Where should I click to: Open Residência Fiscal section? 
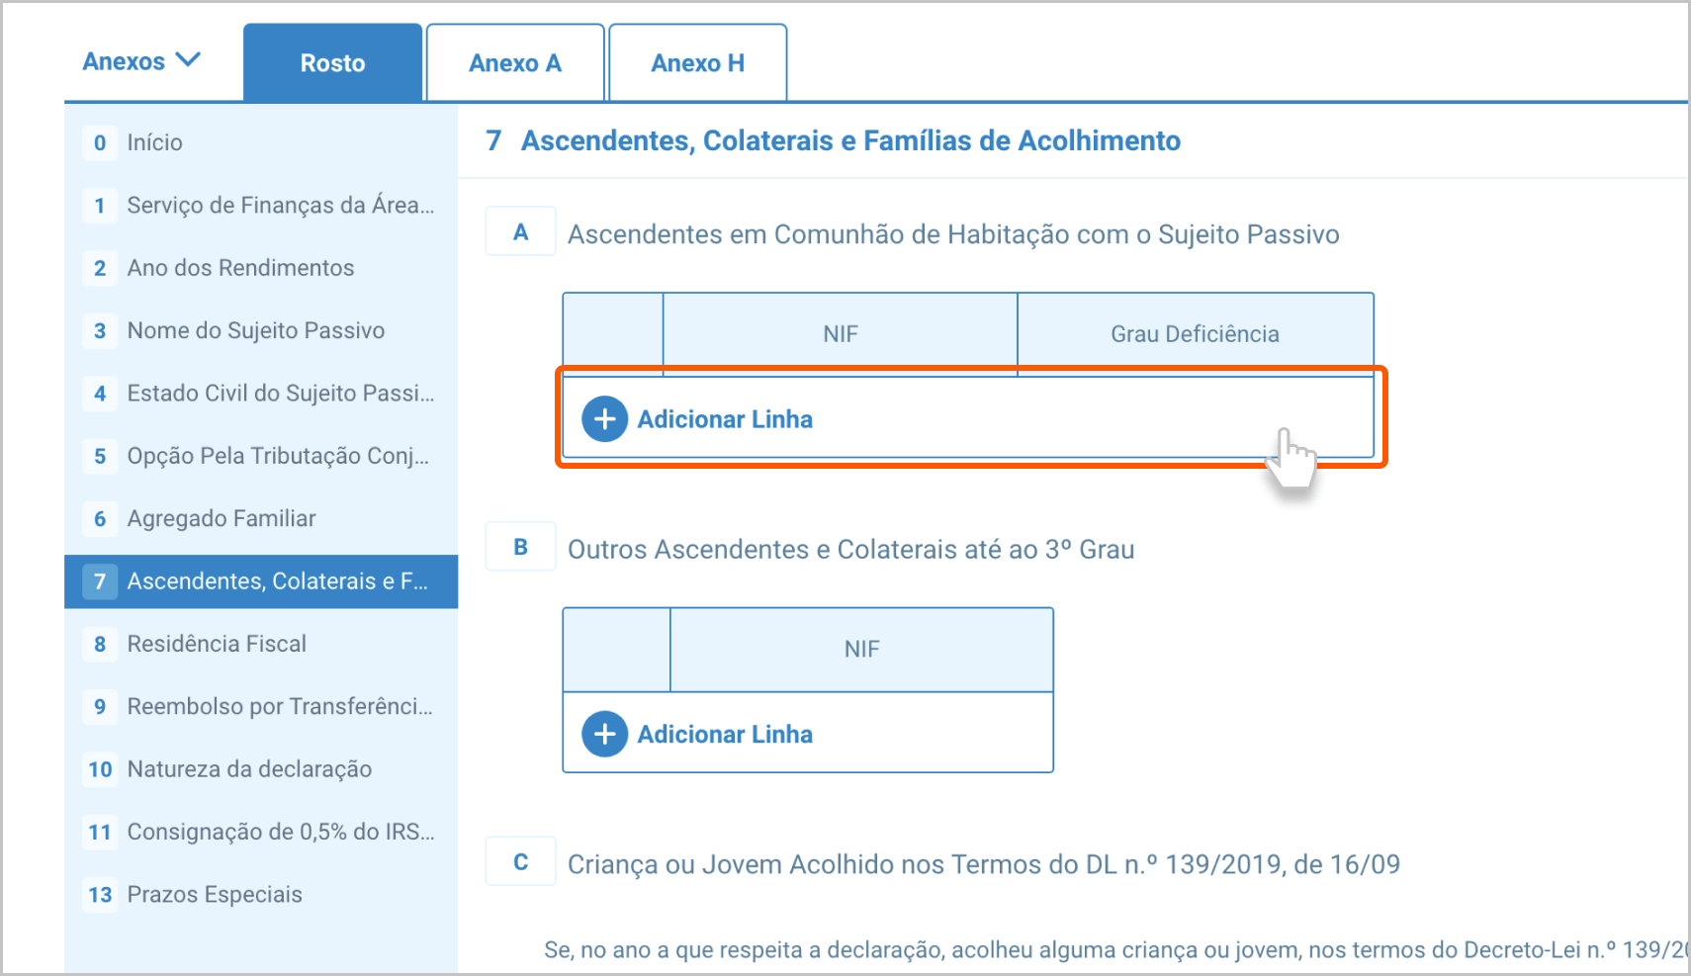point(217,644)
